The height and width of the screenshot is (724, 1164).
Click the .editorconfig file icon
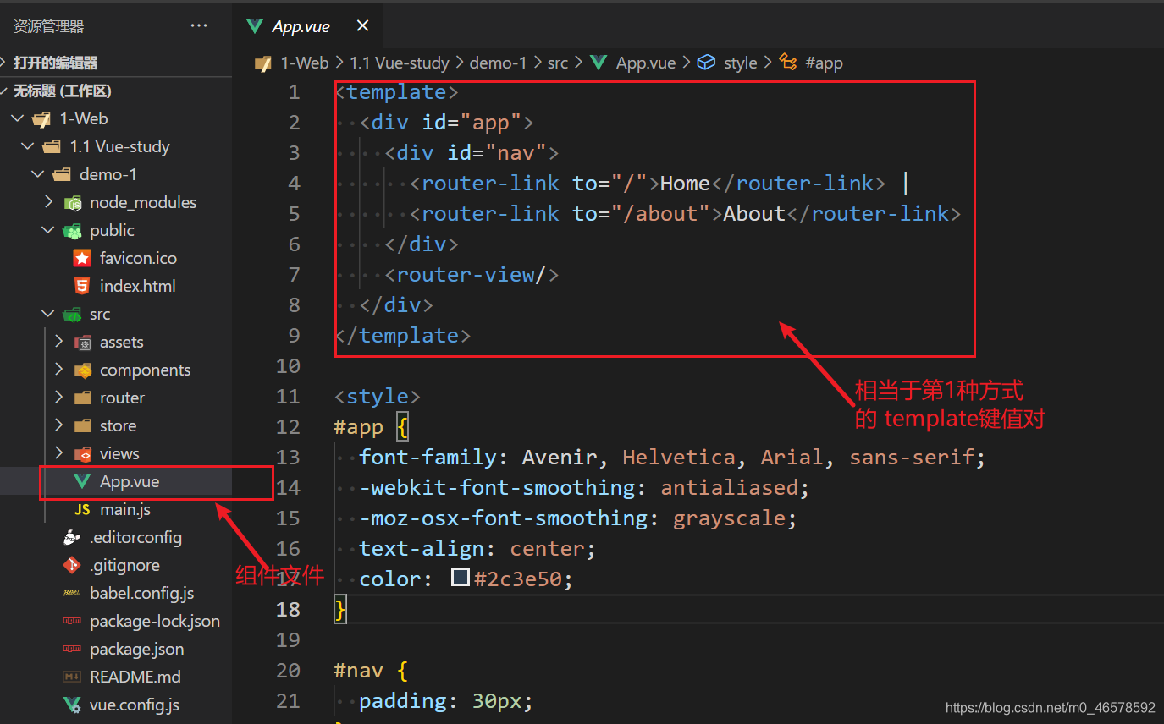point(72,537)
